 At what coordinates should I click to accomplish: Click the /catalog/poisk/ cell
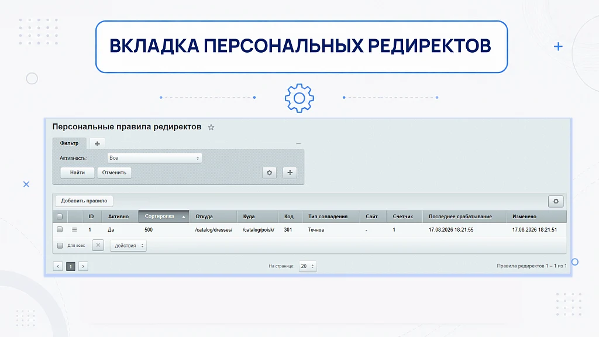(x=258, y=230)
